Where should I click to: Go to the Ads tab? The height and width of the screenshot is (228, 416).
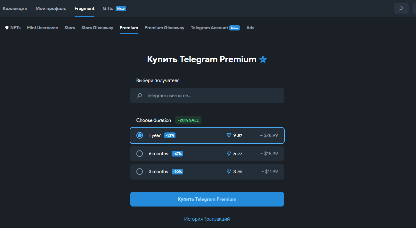click(250, 28)
